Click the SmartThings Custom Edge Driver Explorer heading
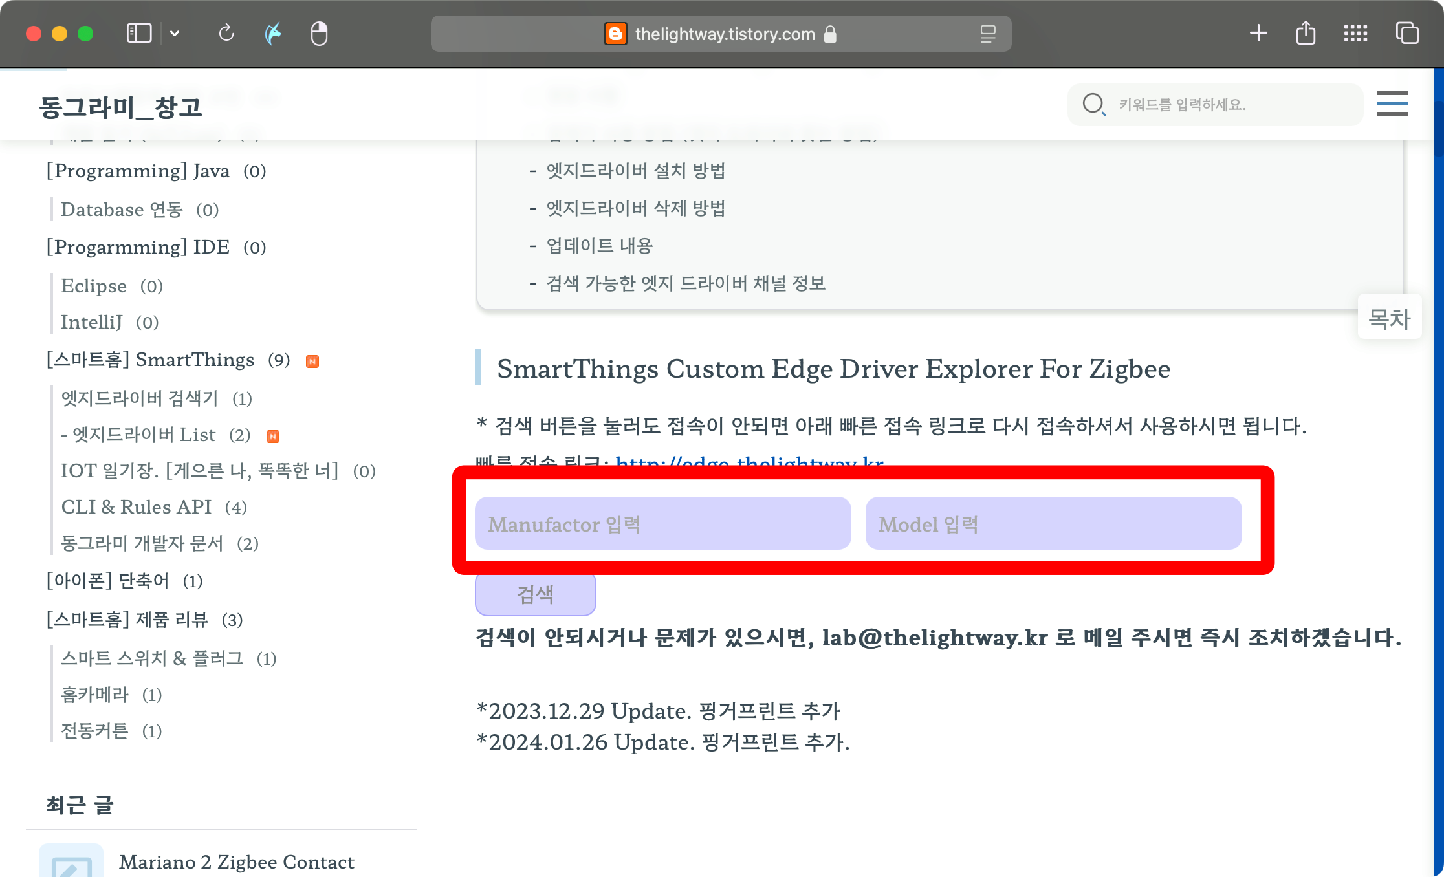The height and width of the screenshot is (877, 1444). pos(833,369)
